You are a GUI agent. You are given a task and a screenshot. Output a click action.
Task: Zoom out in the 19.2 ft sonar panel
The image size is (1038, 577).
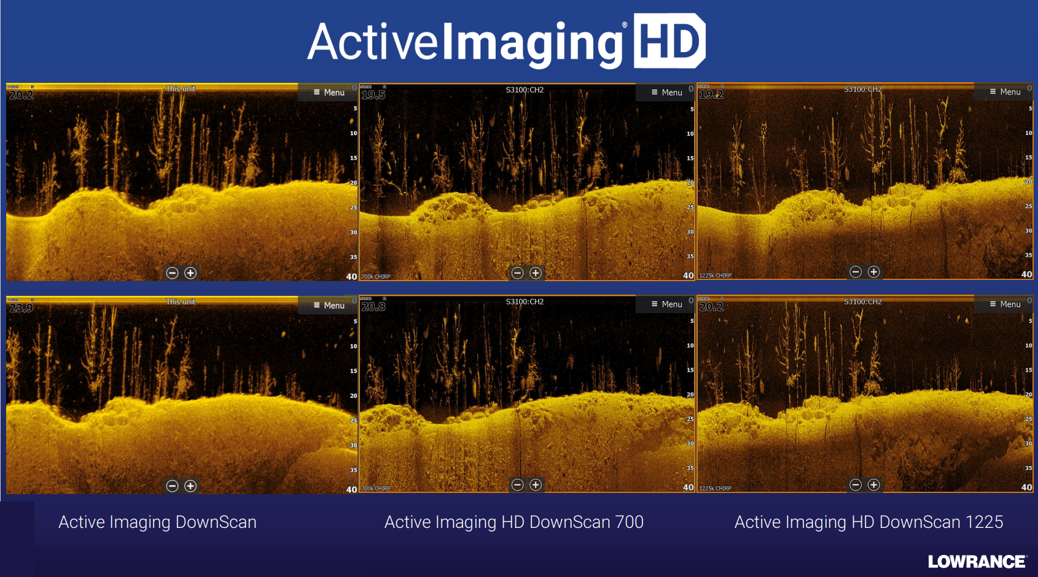pos(855,272)
